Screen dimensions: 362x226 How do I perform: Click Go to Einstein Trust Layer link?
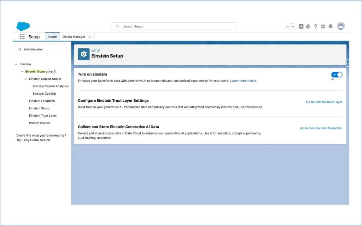coord(324,102)
